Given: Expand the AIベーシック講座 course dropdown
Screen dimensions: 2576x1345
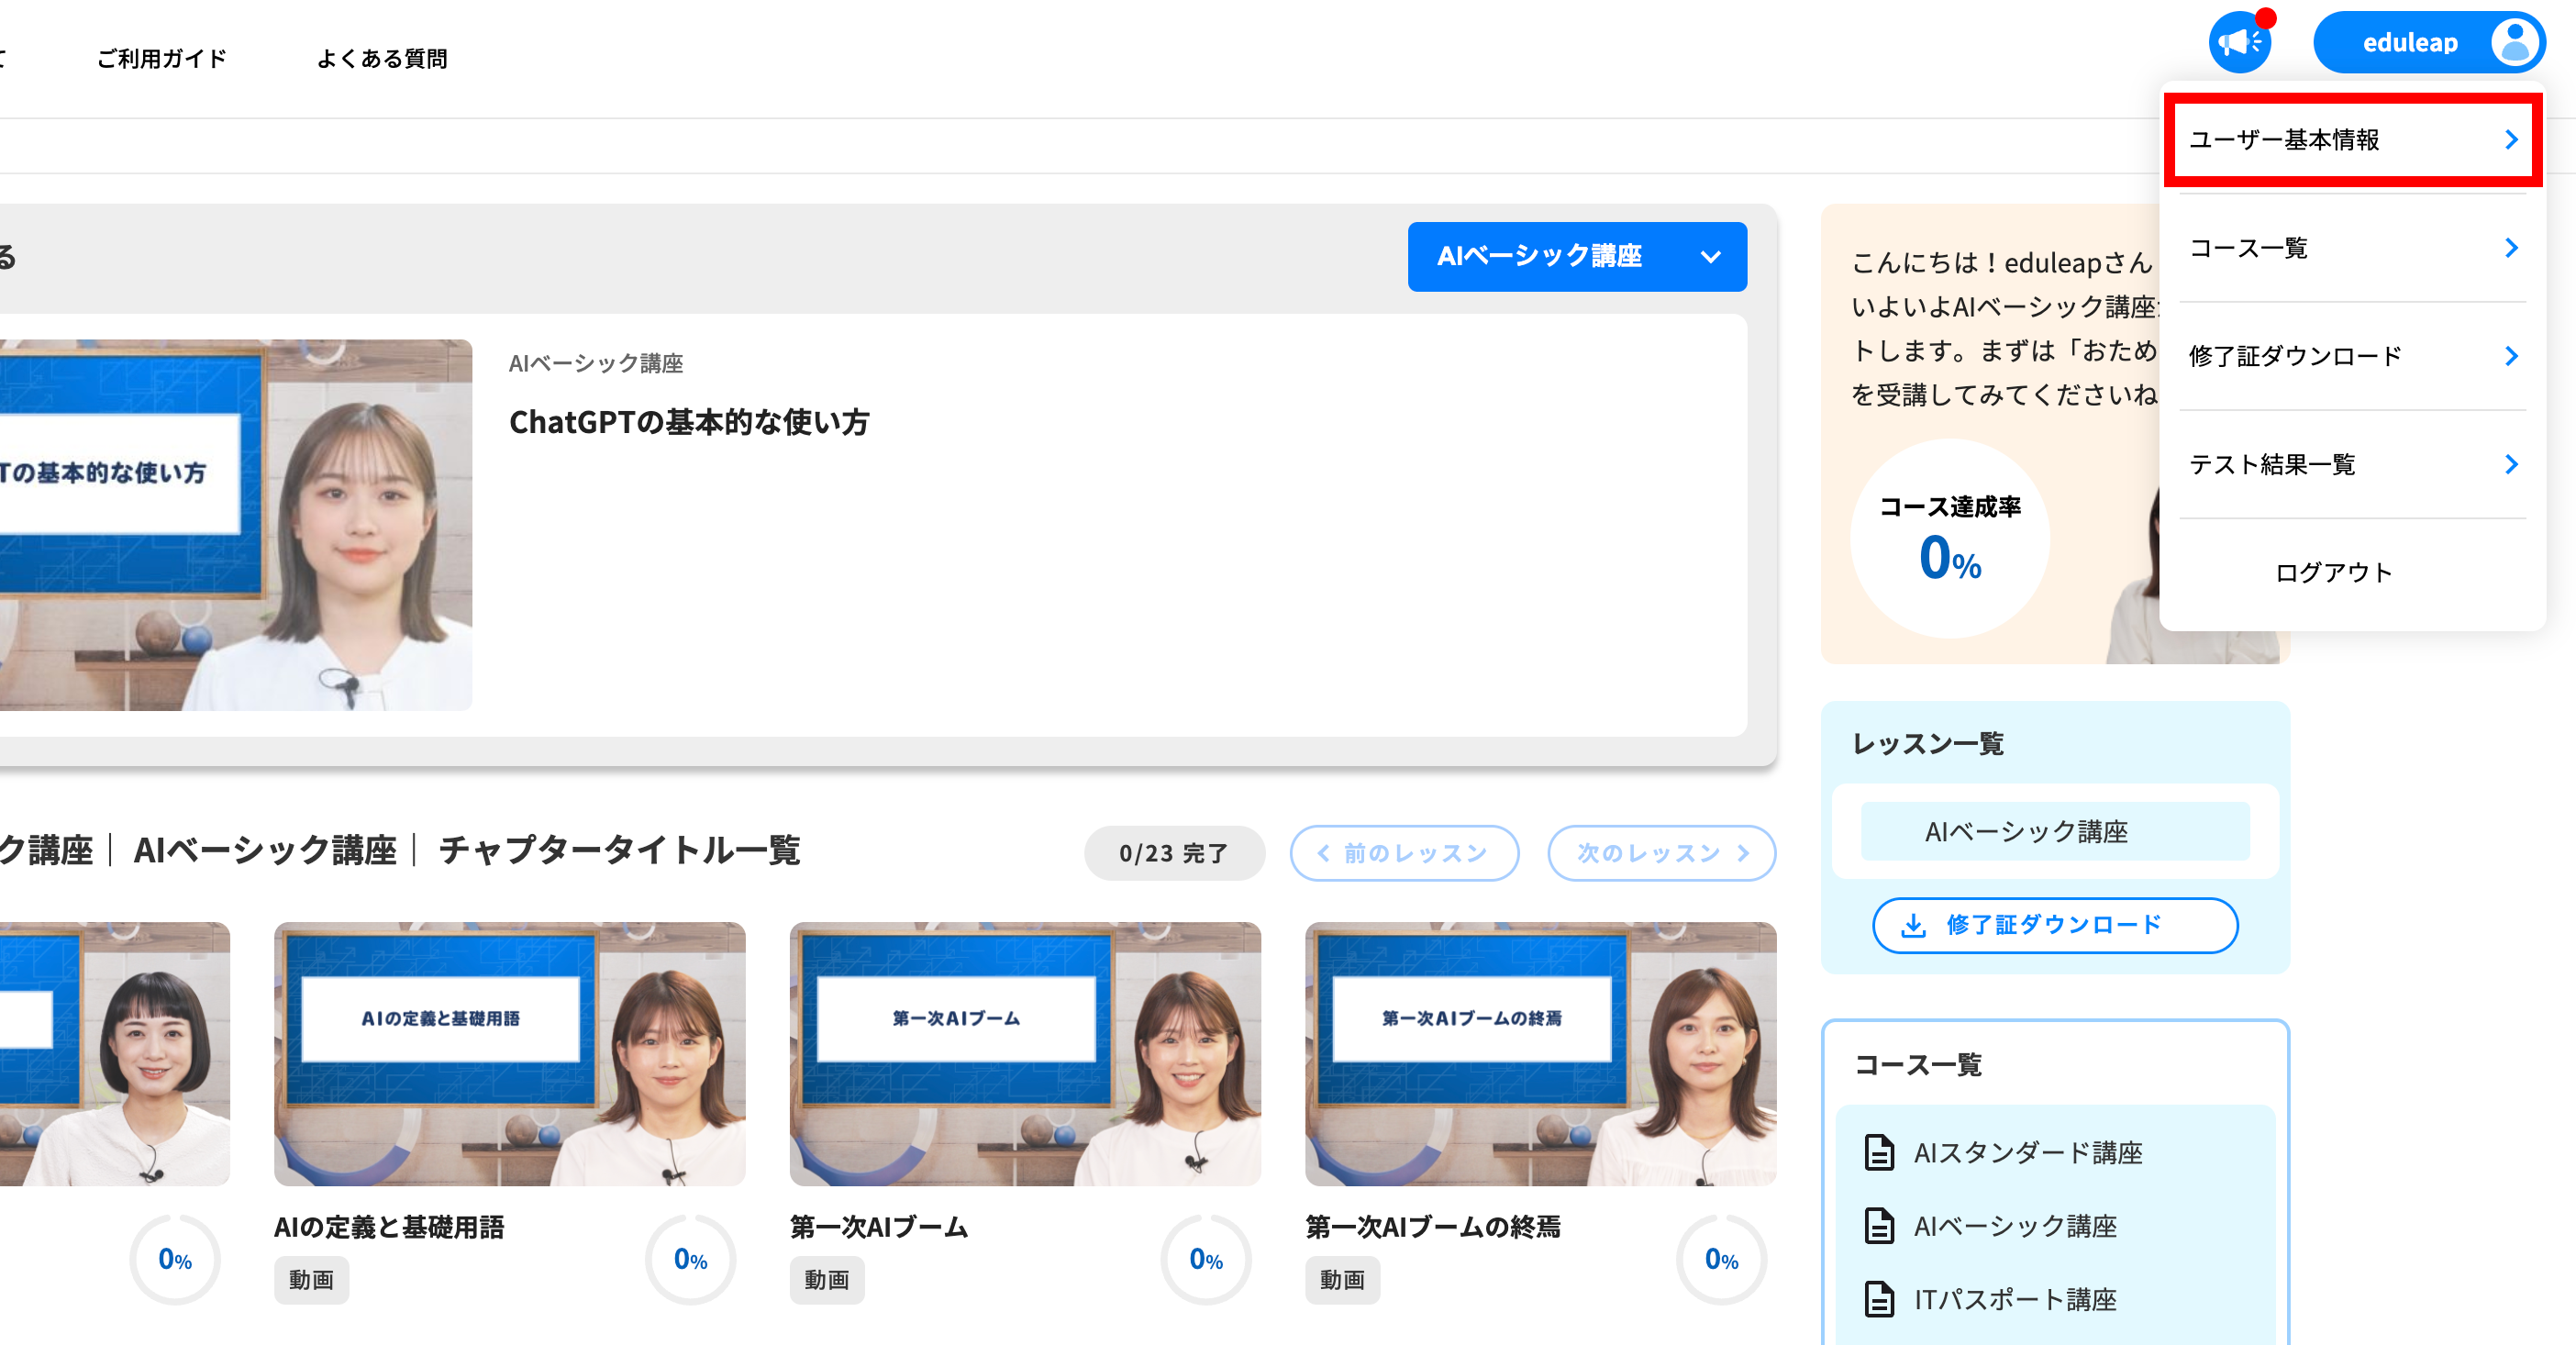Looking at the screenshot, I should click(1577, 256).
